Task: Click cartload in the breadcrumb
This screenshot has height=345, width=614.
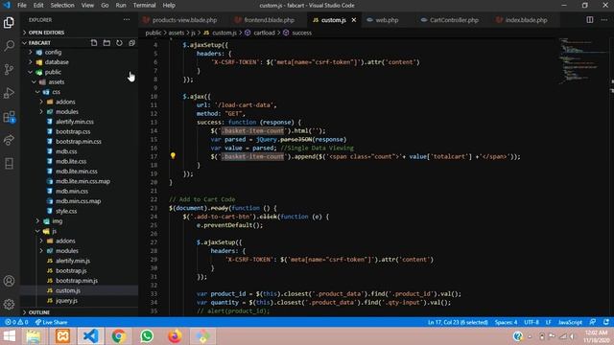Action: click(264, 33)
